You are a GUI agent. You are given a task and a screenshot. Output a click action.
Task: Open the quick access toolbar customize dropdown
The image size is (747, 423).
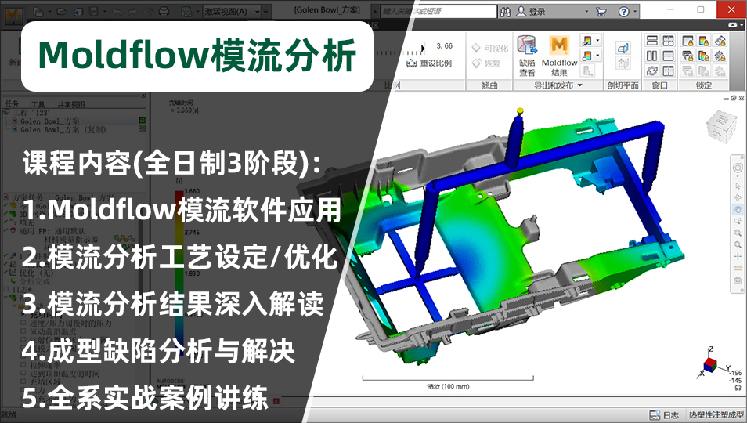(266, 12)
